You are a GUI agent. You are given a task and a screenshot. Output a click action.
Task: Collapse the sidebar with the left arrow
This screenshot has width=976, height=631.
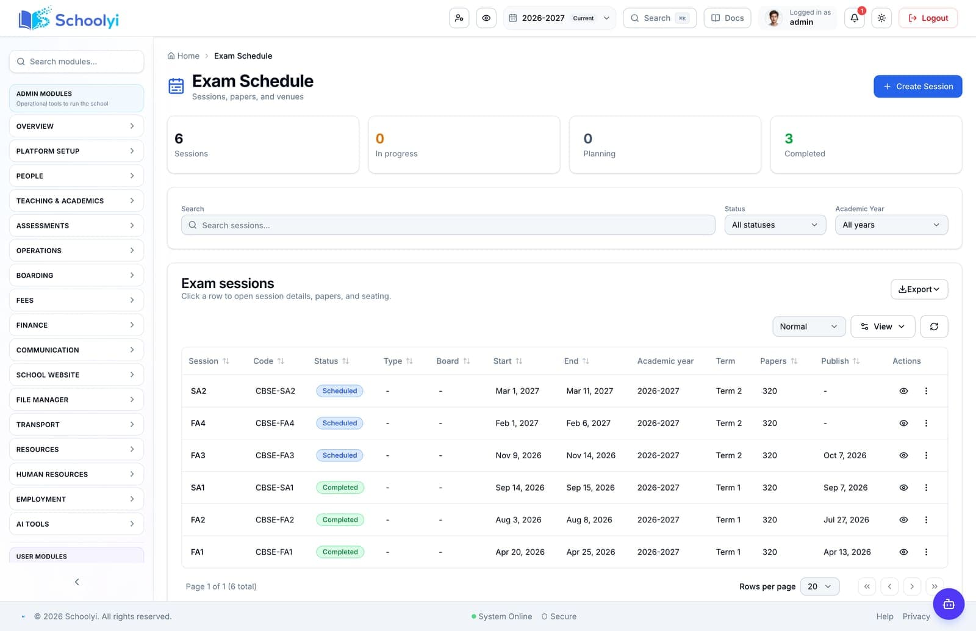[x=77, y=582]
